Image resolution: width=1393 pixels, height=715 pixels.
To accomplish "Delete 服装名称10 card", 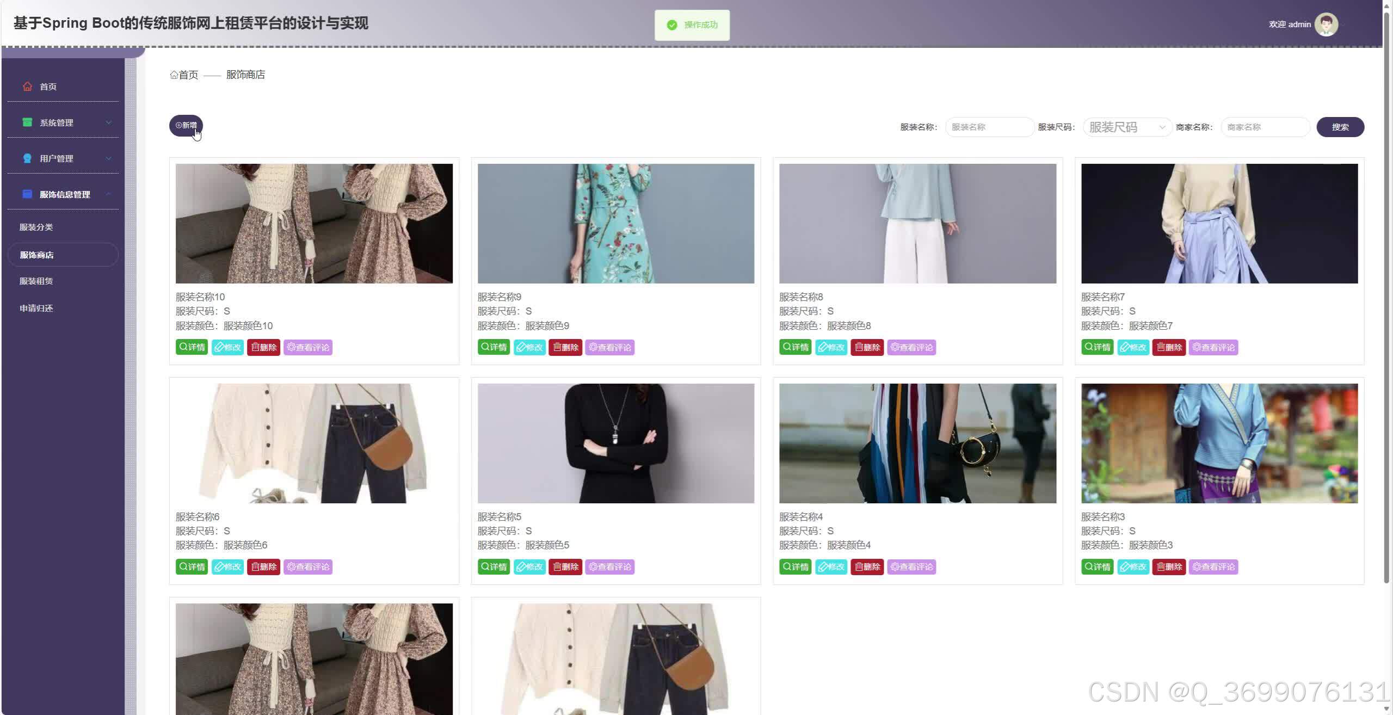I will click(x=263, y=347).
